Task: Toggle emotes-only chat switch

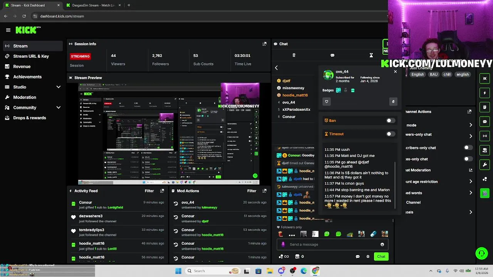Action: tap(468, 159)
